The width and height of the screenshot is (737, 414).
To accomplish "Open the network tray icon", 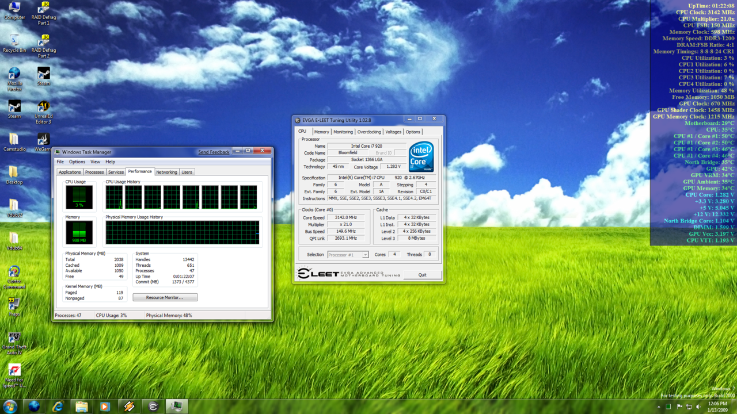I will tap(689, 407).
